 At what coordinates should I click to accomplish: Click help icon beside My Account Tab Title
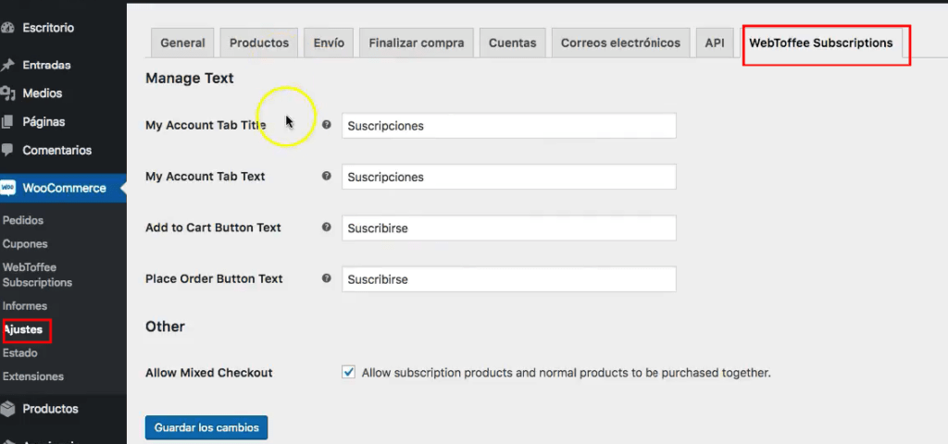pos(327,125)
